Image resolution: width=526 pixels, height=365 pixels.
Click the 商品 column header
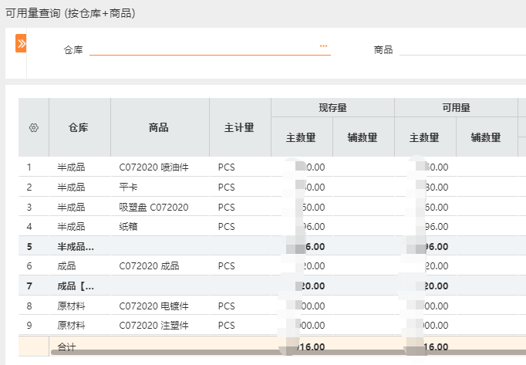[x=159, y=128]
